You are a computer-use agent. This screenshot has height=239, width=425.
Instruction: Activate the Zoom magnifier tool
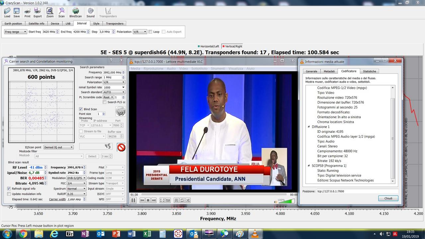pos(50,13)
